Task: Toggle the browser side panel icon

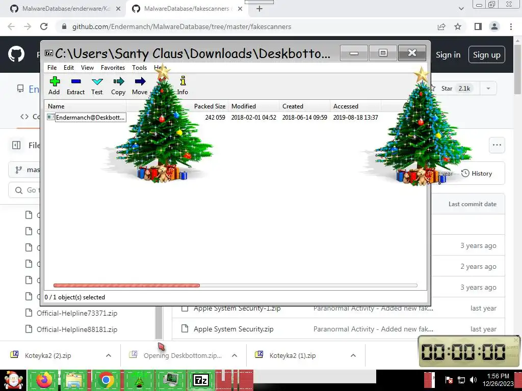Action: tap(478, 26)
